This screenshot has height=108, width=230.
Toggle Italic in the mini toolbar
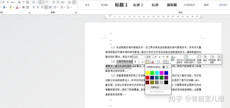139,62
